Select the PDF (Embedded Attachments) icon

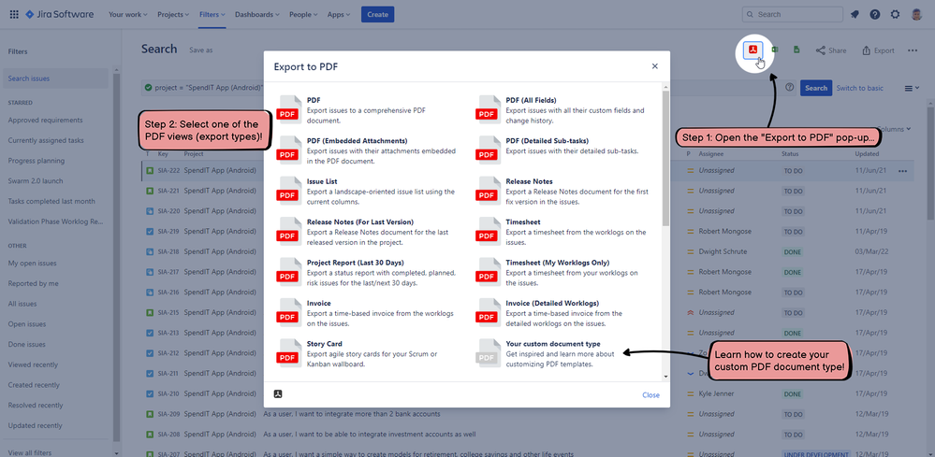[x=287, y=149]
